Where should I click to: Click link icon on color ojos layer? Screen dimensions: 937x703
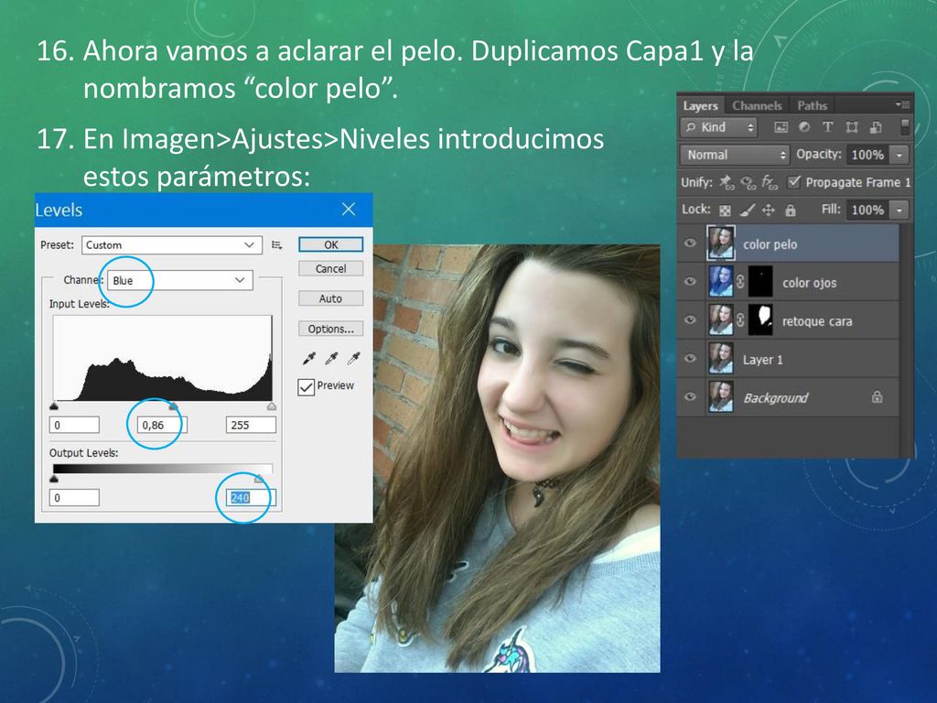739,282
